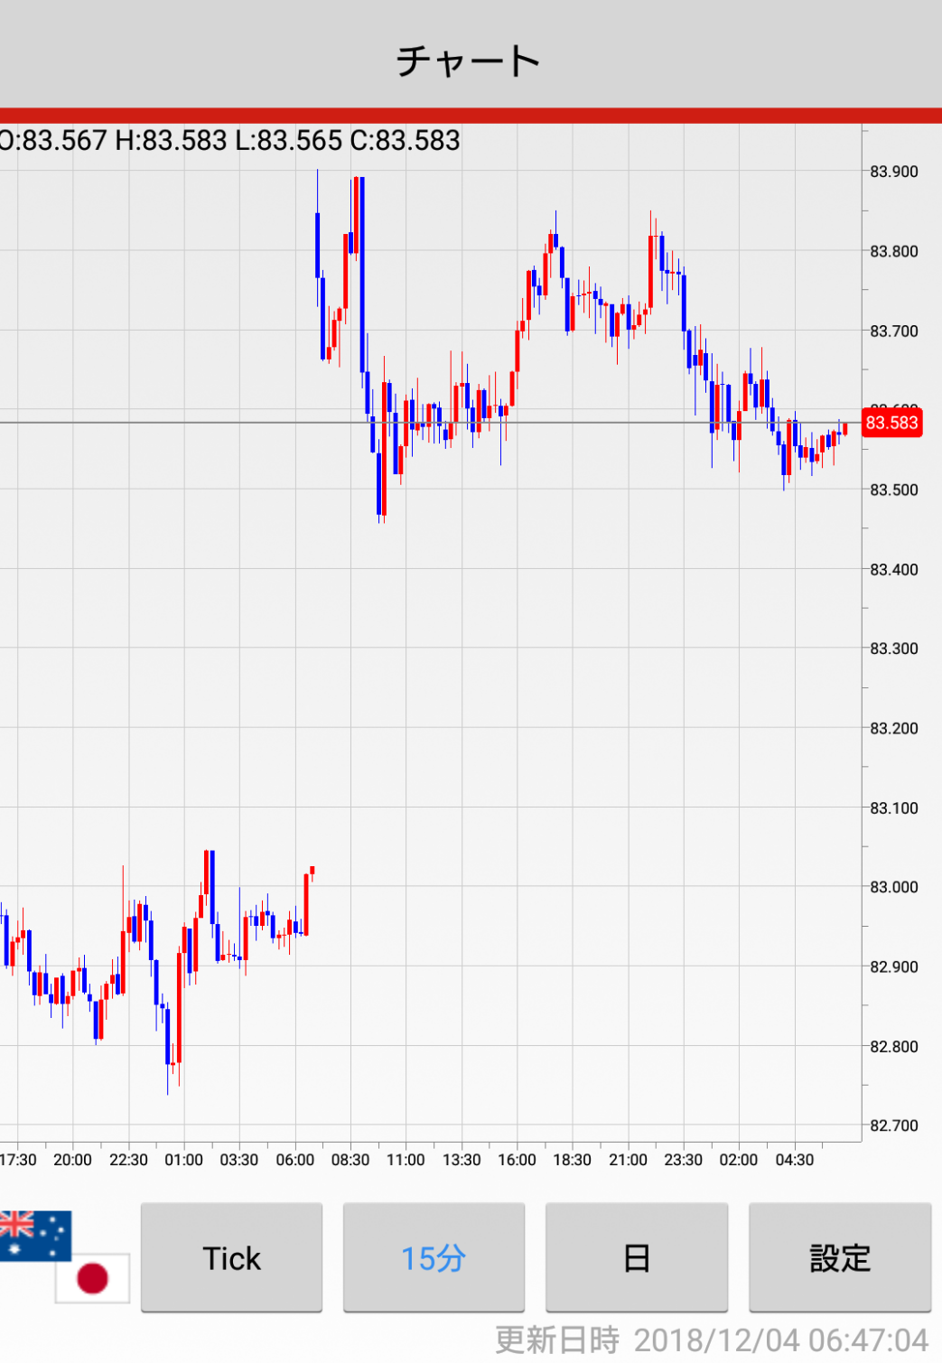
Task: Click the 更新日時 update timestamp
Action: tap(712, 1340)
